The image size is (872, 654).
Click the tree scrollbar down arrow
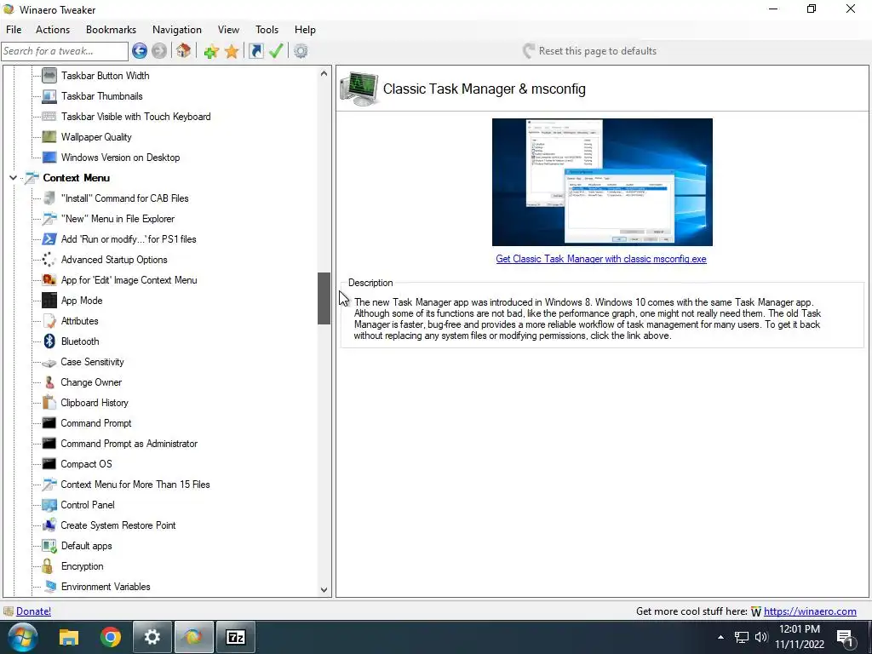point(324,590)
